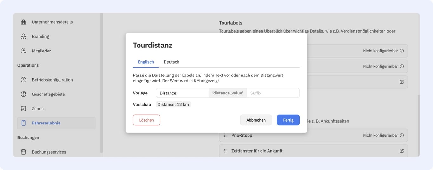
Task: Click the info icon on second tourlabel row
Action: (402, 66)
